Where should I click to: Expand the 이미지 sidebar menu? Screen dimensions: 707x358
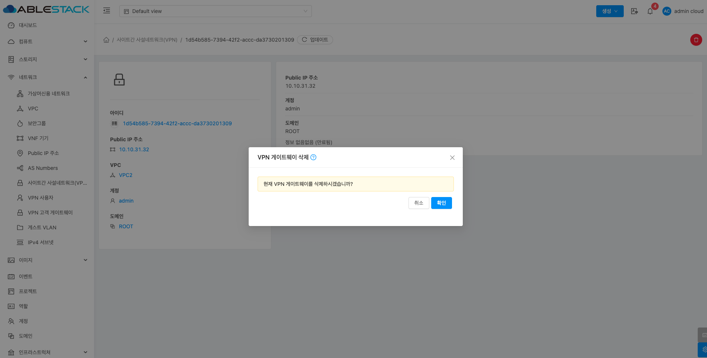coord(47,260)
